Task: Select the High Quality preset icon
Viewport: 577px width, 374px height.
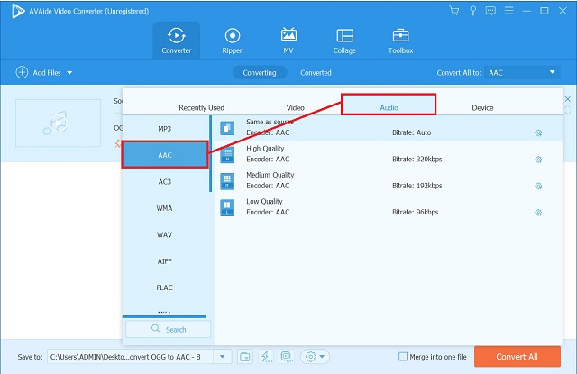Action: (227, 155)
